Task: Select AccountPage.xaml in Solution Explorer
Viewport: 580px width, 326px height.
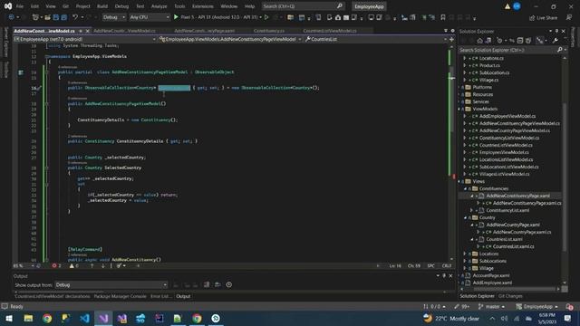Action: [491, 275]
